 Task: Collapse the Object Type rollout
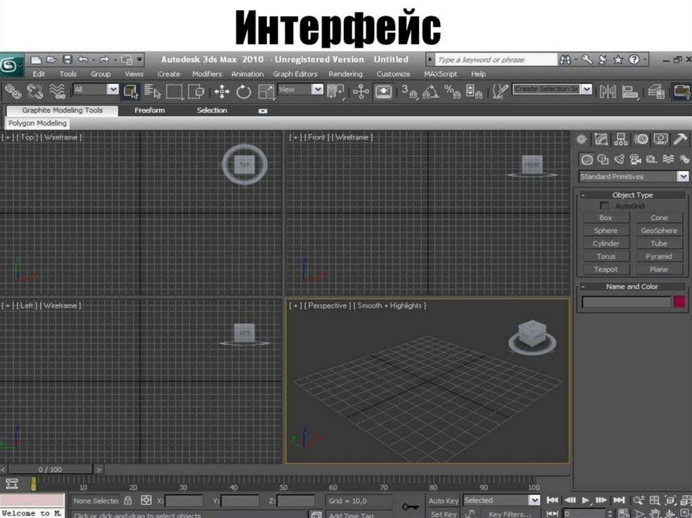click(583, 195)
